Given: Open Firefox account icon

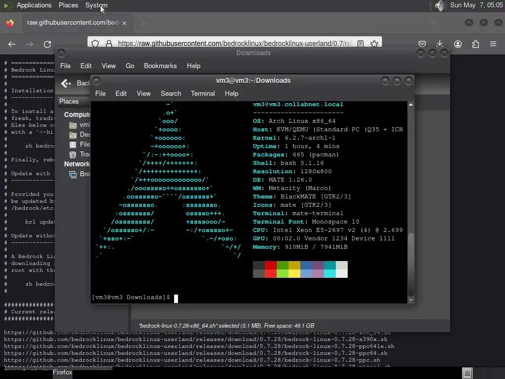Looking at the screenshot, I should [x=458, y=44].
